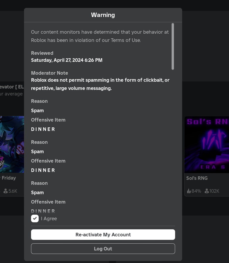
Task: Click the I Agree label text
Action: (x=49, y=218)
